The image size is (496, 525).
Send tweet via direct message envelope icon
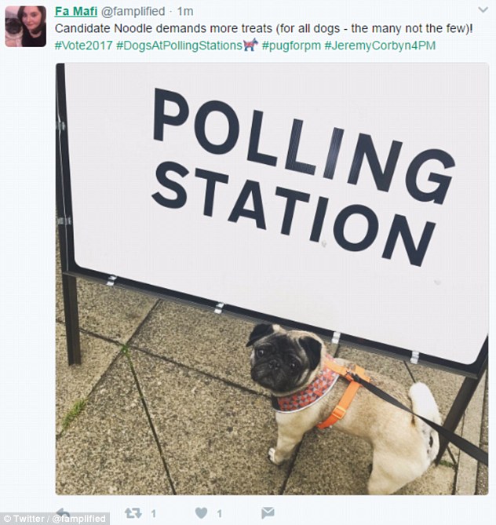point(268,513)
